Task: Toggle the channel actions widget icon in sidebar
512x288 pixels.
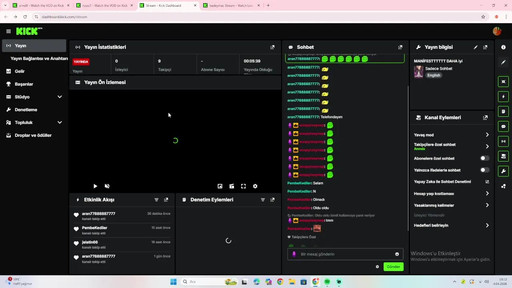Action: (x=503, y=156)
